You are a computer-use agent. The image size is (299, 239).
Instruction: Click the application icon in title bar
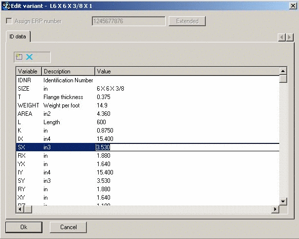(x=6, y=6)
